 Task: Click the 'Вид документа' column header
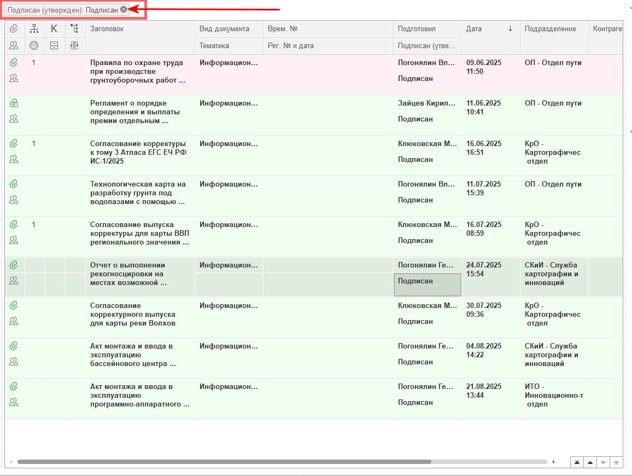(x=229, y=29)
